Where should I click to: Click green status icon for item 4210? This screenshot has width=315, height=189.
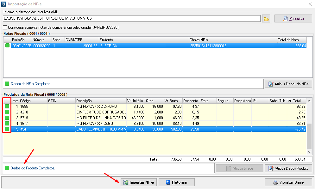coord(7,112)
